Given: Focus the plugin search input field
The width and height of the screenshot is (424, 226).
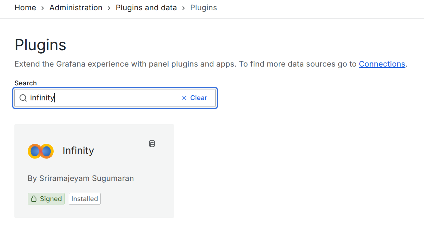Looking at the screenshot, I should pyautogui.click(x=103, y=98).
